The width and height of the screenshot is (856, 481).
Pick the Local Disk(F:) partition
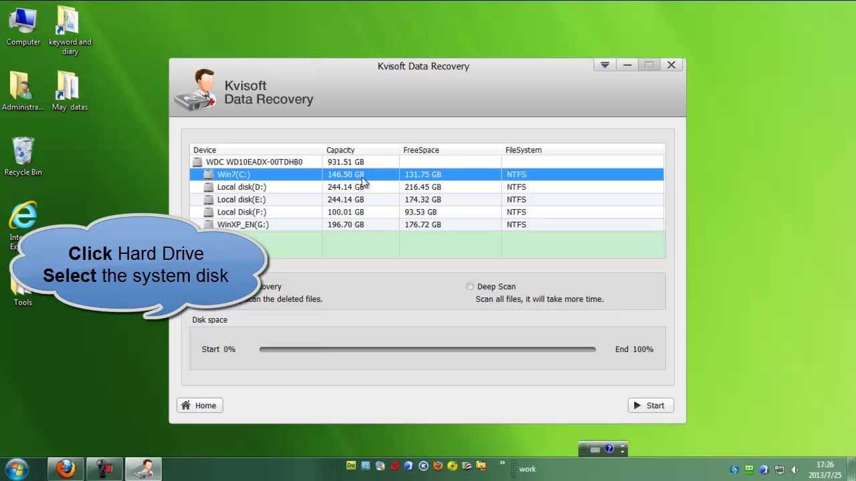click(427, 212)
